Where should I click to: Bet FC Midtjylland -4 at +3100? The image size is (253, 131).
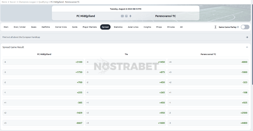[43, 62]
